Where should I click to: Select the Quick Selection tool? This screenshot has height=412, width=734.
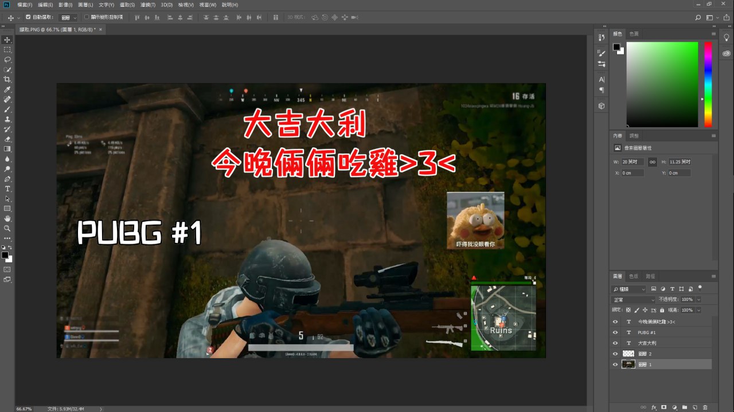pos(7,69)
